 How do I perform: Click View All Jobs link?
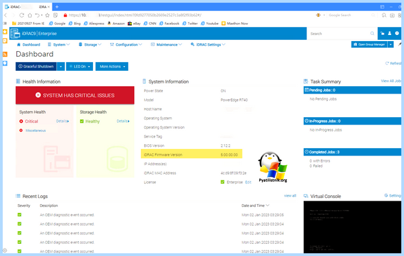391,81
